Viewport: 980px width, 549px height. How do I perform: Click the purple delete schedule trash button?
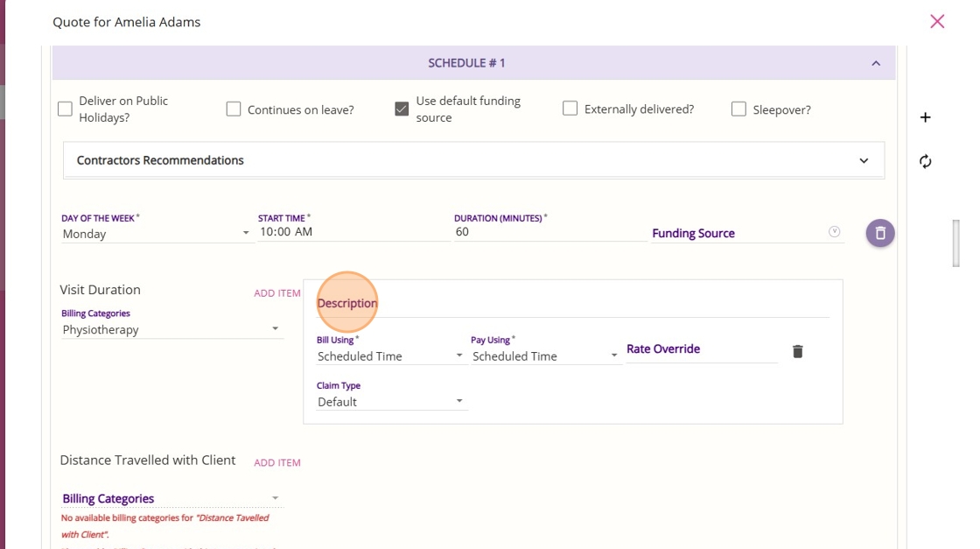click(880, 233)
